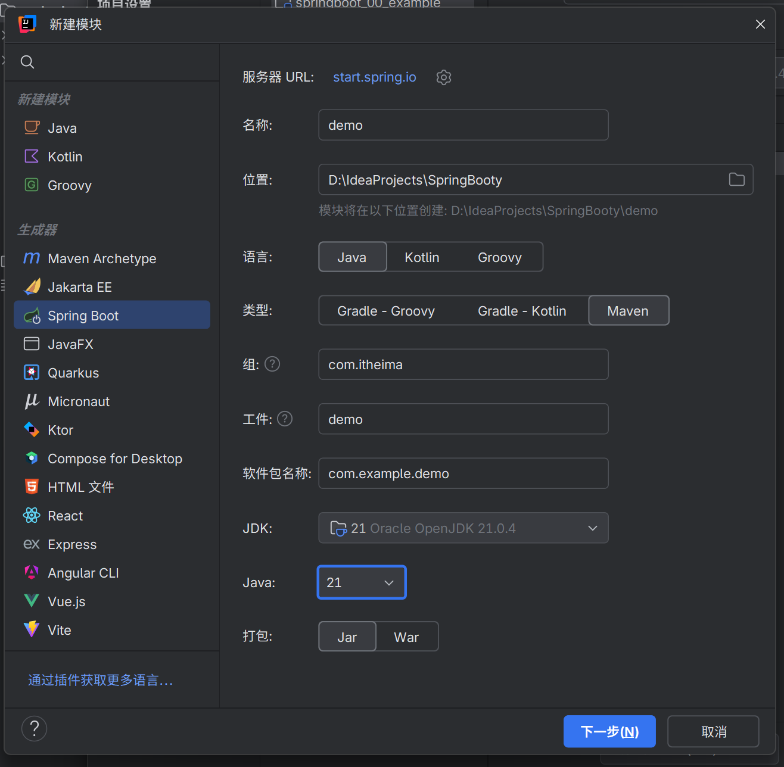Screen dimensions: 784x767
Task: Select Spring Boot generator
Action: (x=112, y=316)
